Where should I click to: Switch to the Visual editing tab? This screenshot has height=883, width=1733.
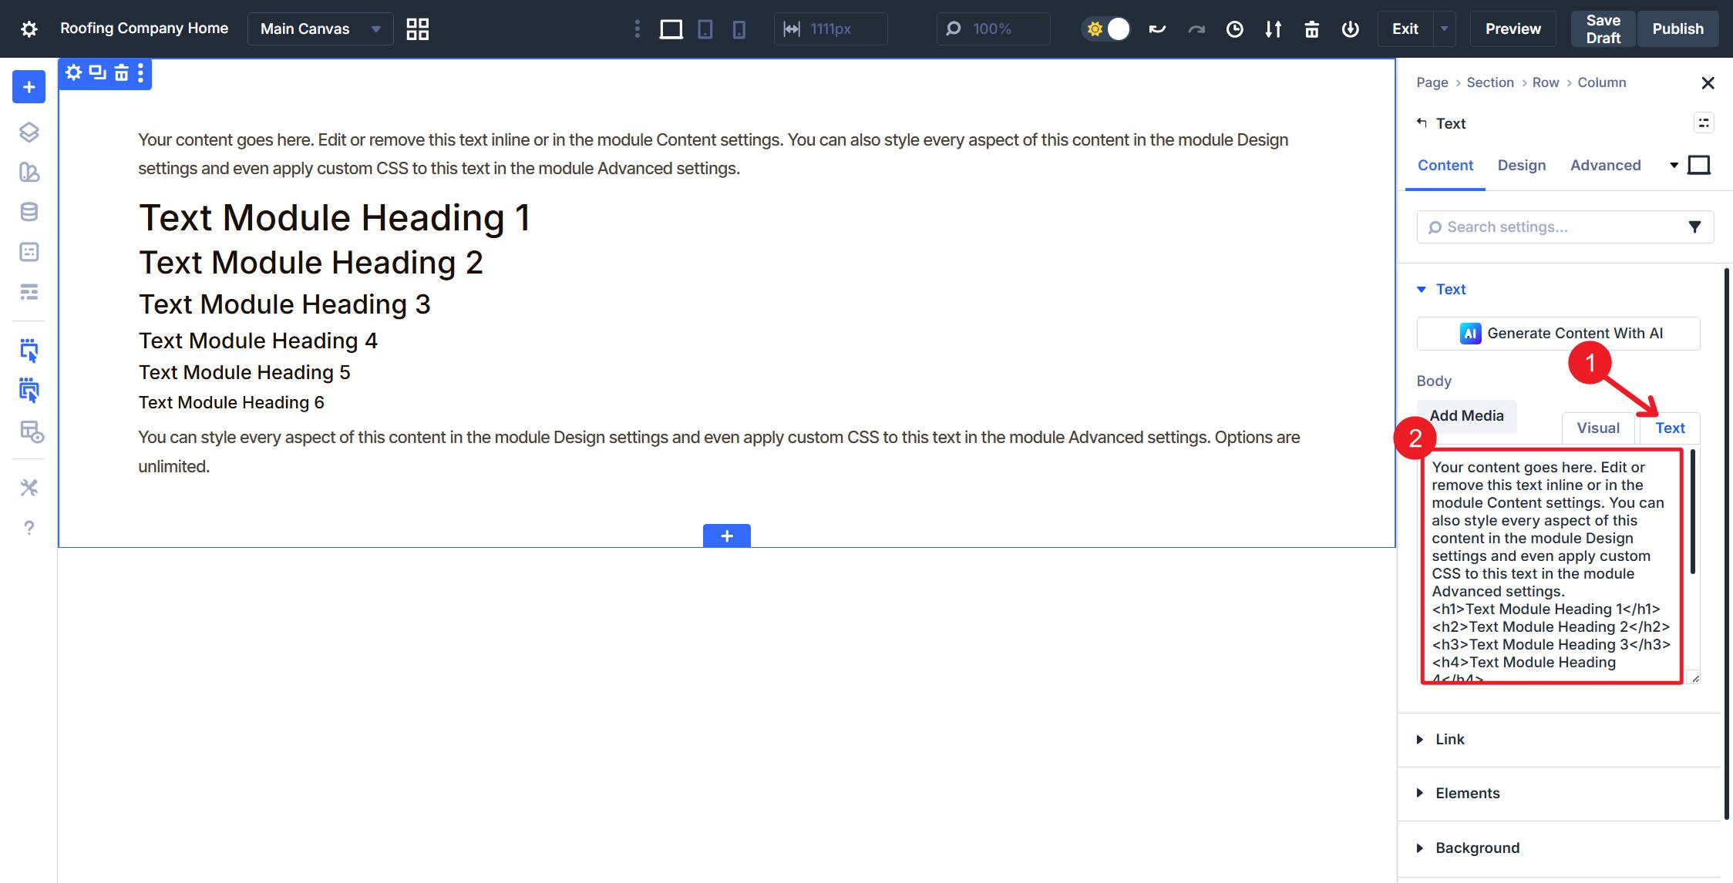1597,428
